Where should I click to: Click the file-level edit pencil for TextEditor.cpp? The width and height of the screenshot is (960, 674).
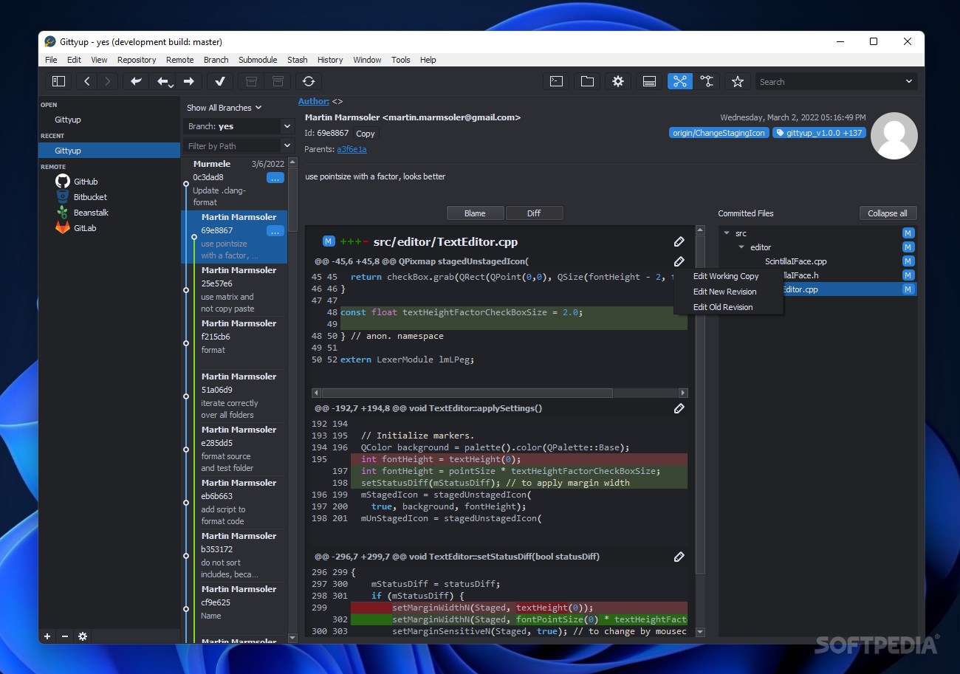(x=679, y=241)
